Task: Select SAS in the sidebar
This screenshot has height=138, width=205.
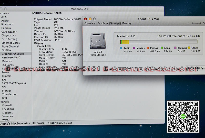Action: point(4,80)
